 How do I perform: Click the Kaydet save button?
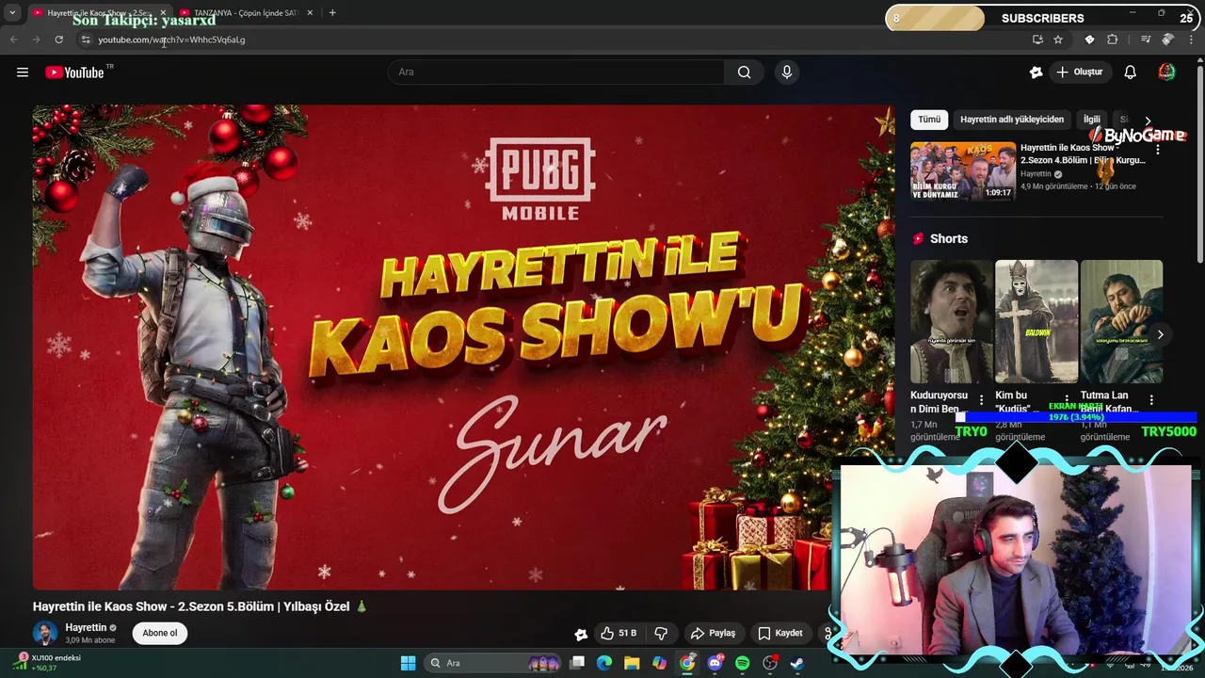coord(780,633)
